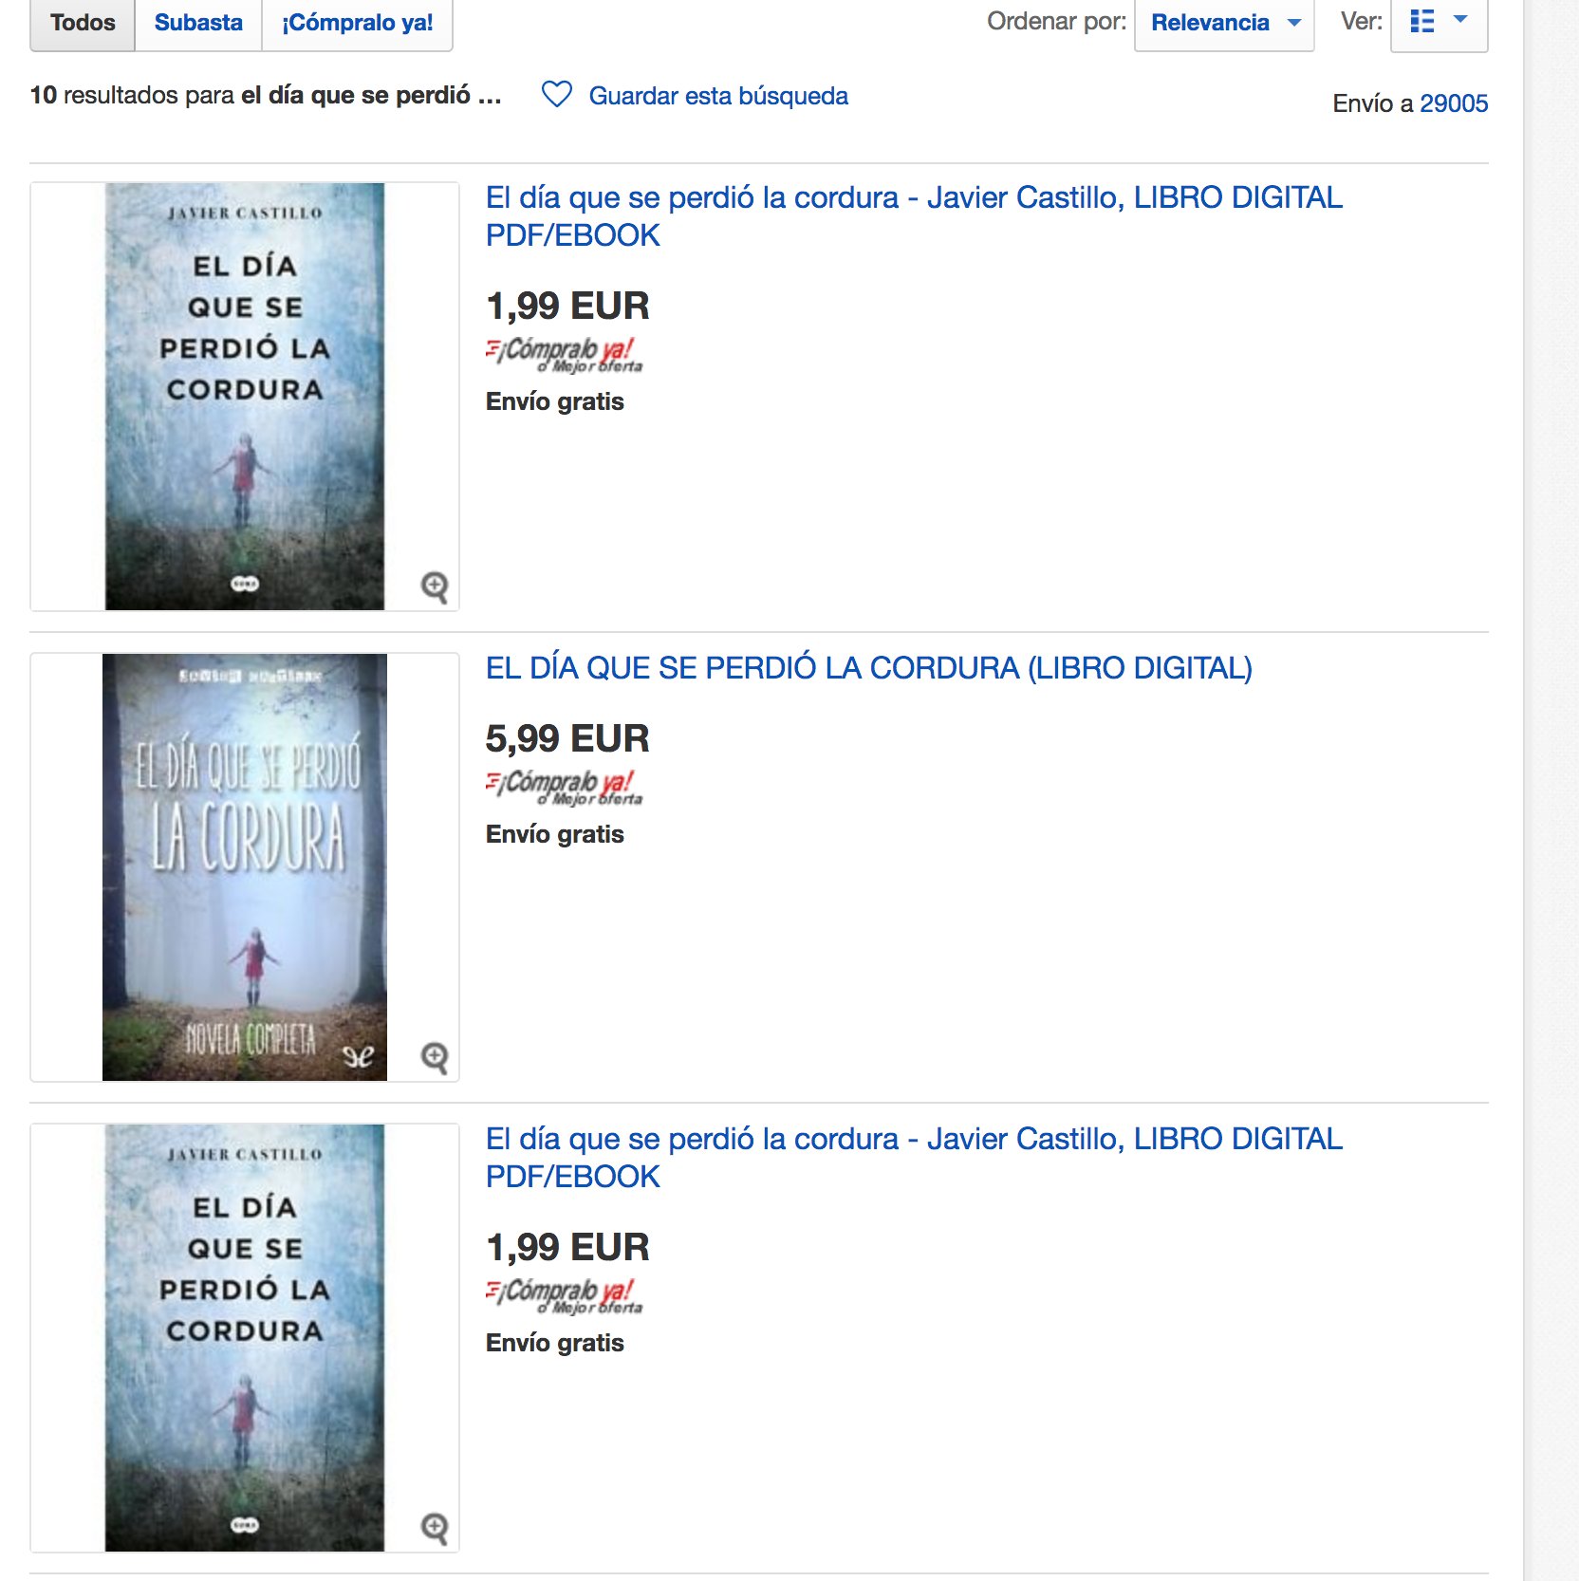This screenshot has height=1581, width=1579.
Task: Open first Javier Castillo LIBRO DIGITAL listing title
Action: 914,216
